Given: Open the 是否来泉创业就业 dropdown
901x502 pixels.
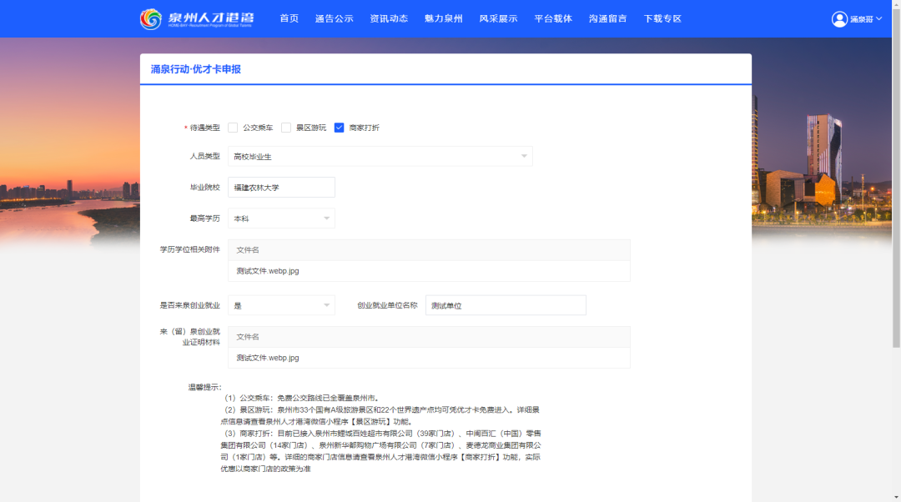Looking at the screenshot, I should 281,305.
